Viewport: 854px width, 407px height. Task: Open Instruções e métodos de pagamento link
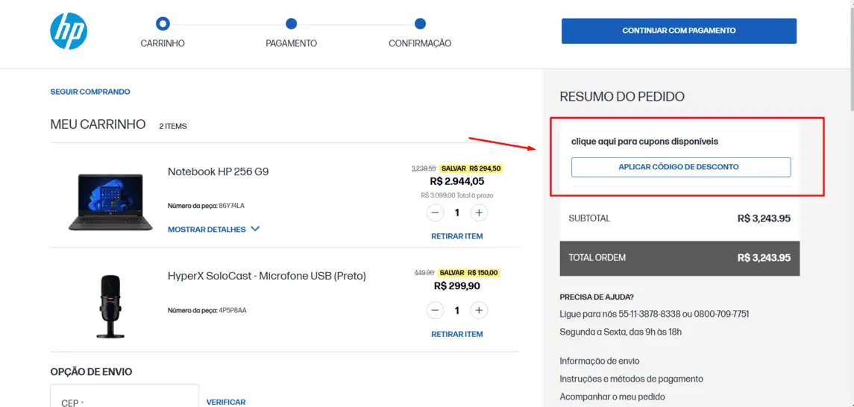click(631, 379)
